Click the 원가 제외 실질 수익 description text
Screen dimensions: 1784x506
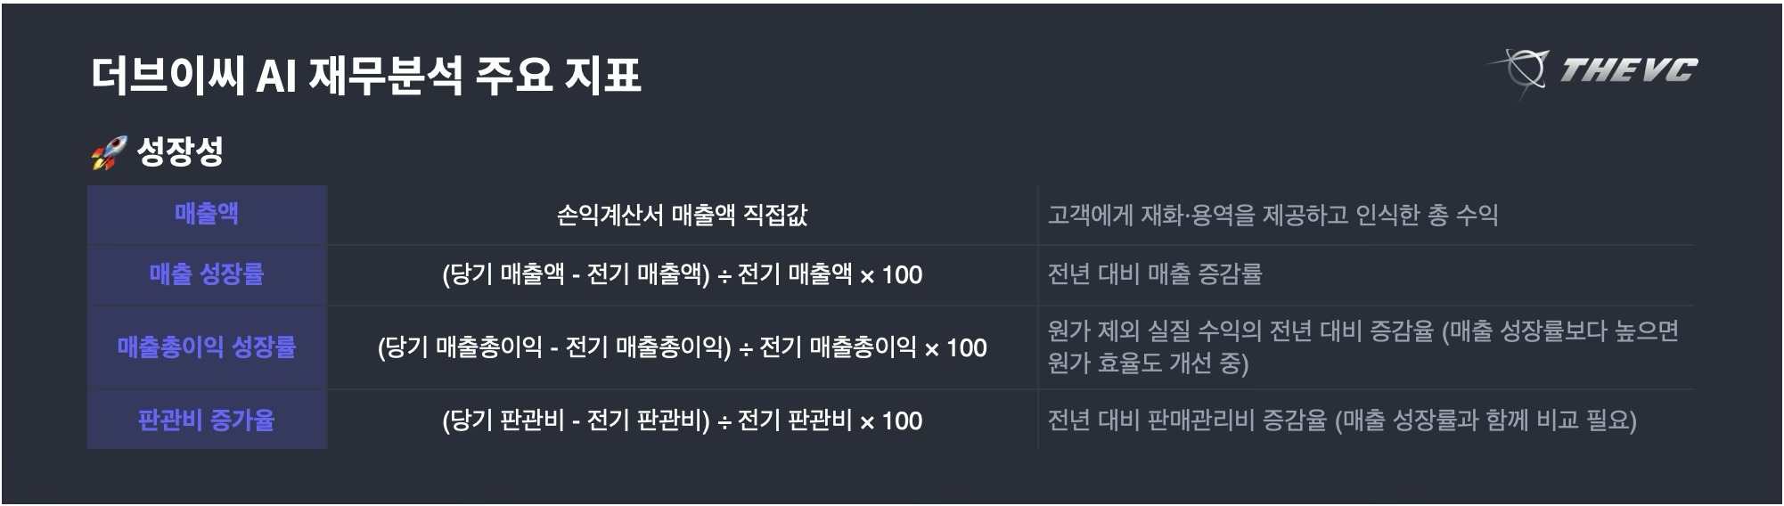[1239, 331]
